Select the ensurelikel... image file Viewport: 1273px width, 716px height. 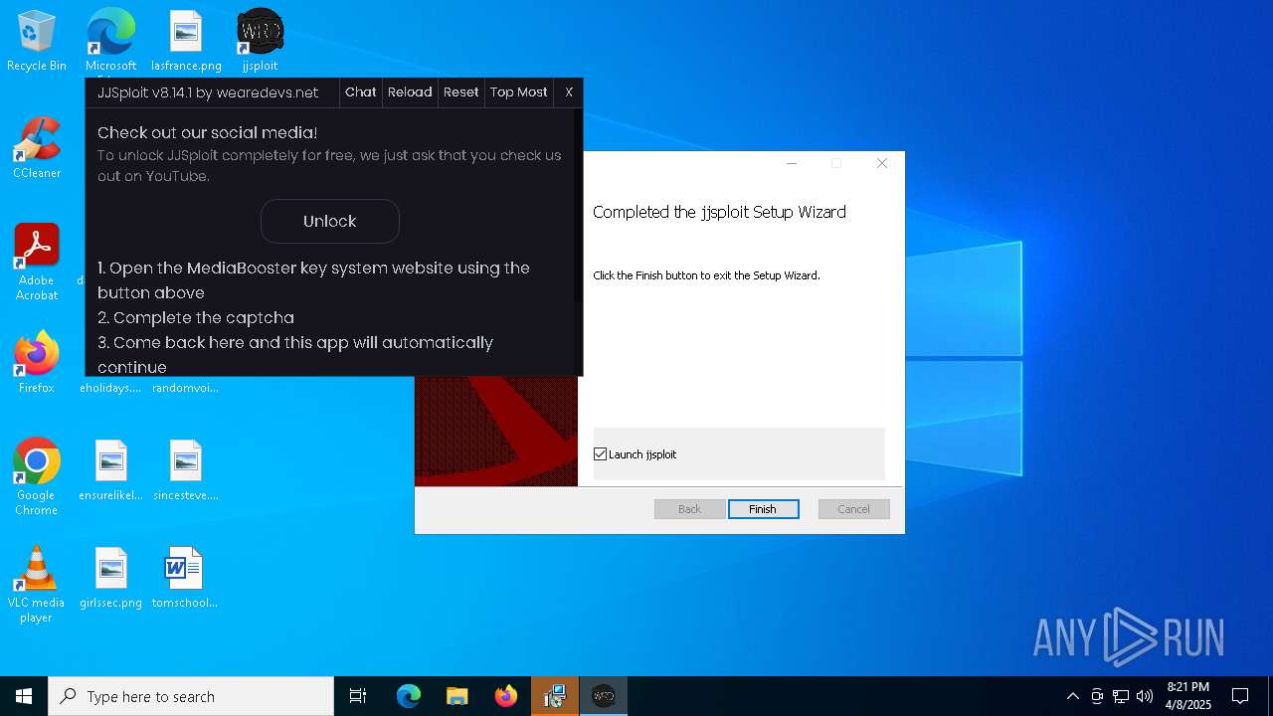click(110, 470)
